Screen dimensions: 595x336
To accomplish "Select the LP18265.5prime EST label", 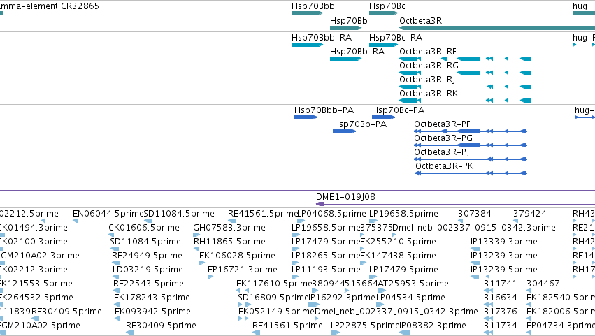I will pos(326,256).
